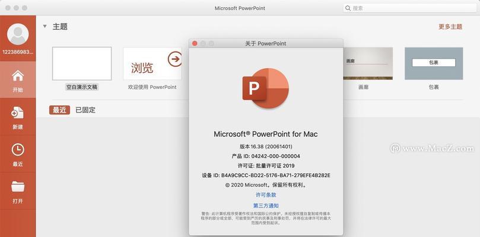The height and width of the screenshot is (237, 480).
Task: Click the © 2020 Microsoft copyright line
Action: [266, 185]
